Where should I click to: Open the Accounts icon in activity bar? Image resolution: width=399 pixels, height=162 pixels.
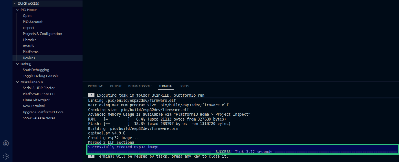tap(6, 143)
